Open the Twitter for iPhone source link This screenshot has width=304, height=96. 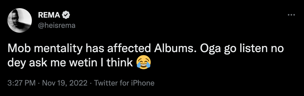click(124, 83)
